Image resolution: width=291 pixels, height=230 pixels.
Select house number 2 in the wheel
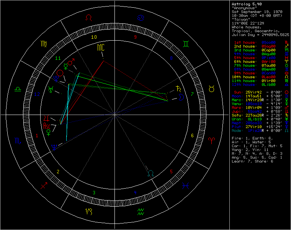[58, 171]
